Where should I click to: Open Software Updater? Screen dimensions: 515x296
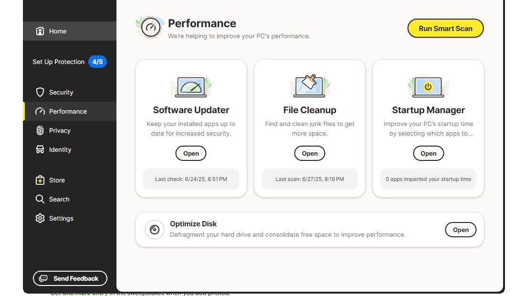click(x=191, y=153)
